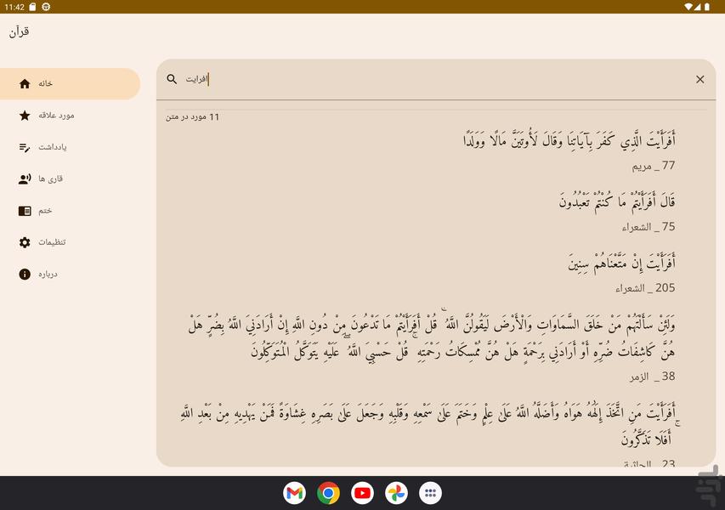Click the 11 مورد در متن result count
Viewport: 725px width, 510px height.
[192, 117]
